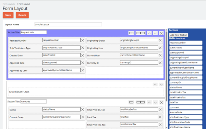The height and width of the screenshot is (129, 206).
Task: Move the REQUESTLINES grid section down
Action: [x=161, y=84]
